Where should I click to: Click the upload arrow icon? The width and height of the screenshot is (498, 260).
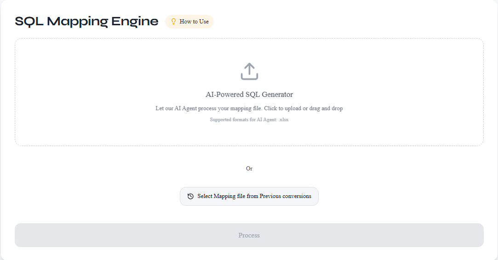tap(249, 72)
